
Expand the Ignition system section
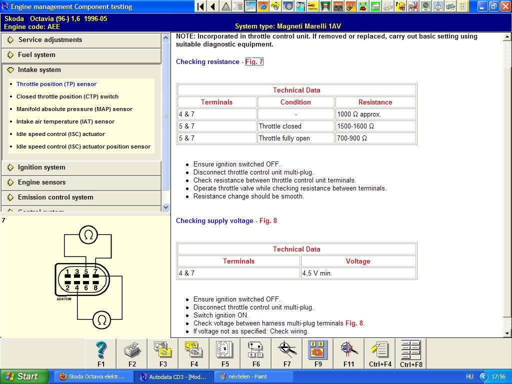point(81,167)
